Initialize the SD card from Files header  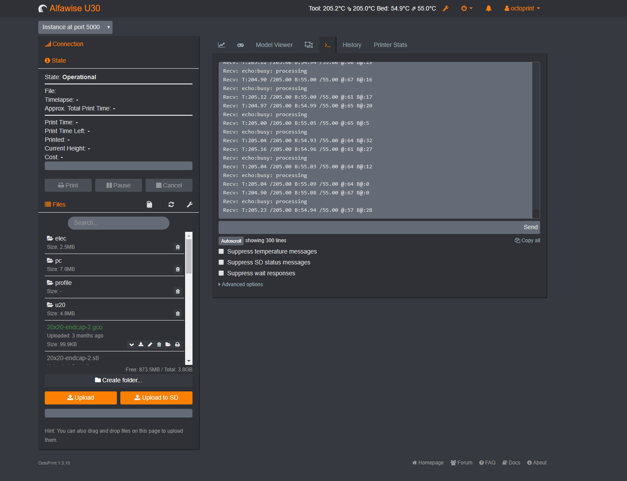(149, 204)
